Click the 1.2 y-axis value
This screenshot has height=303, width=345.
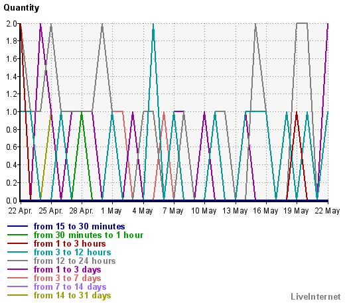click(x=12, y=94)
